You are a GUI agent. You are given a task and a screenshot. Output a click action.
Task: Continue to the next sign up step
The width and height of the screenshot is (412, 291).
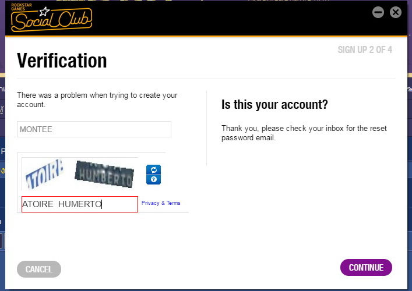(366, 267)
